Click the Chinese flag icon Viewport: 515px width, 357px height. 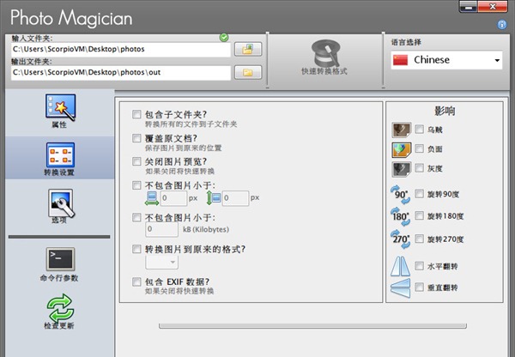pos(400,60)
